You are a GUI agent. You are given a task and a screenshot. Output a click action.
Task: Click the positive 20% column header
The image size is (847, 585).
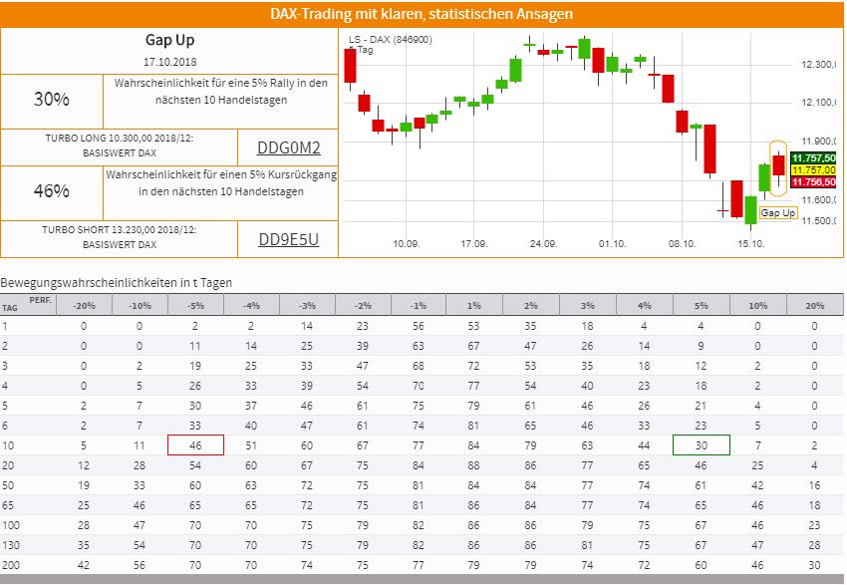814,305
